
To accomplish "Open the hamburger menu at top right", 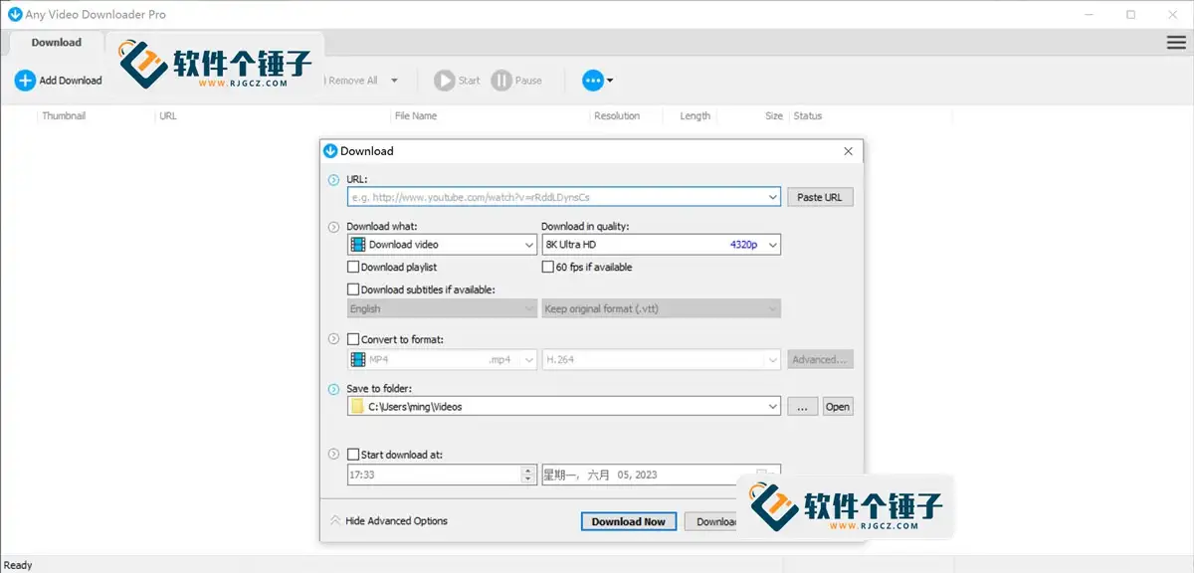I will point(1175,42).
